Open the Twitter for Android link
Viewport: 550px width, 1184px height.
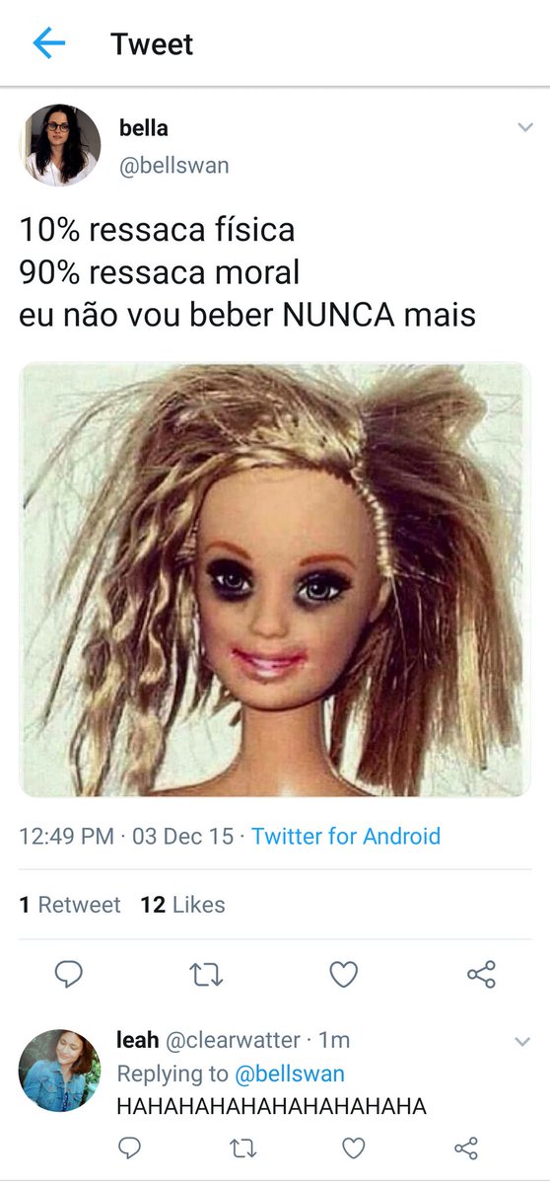click(x=346, y=837)
